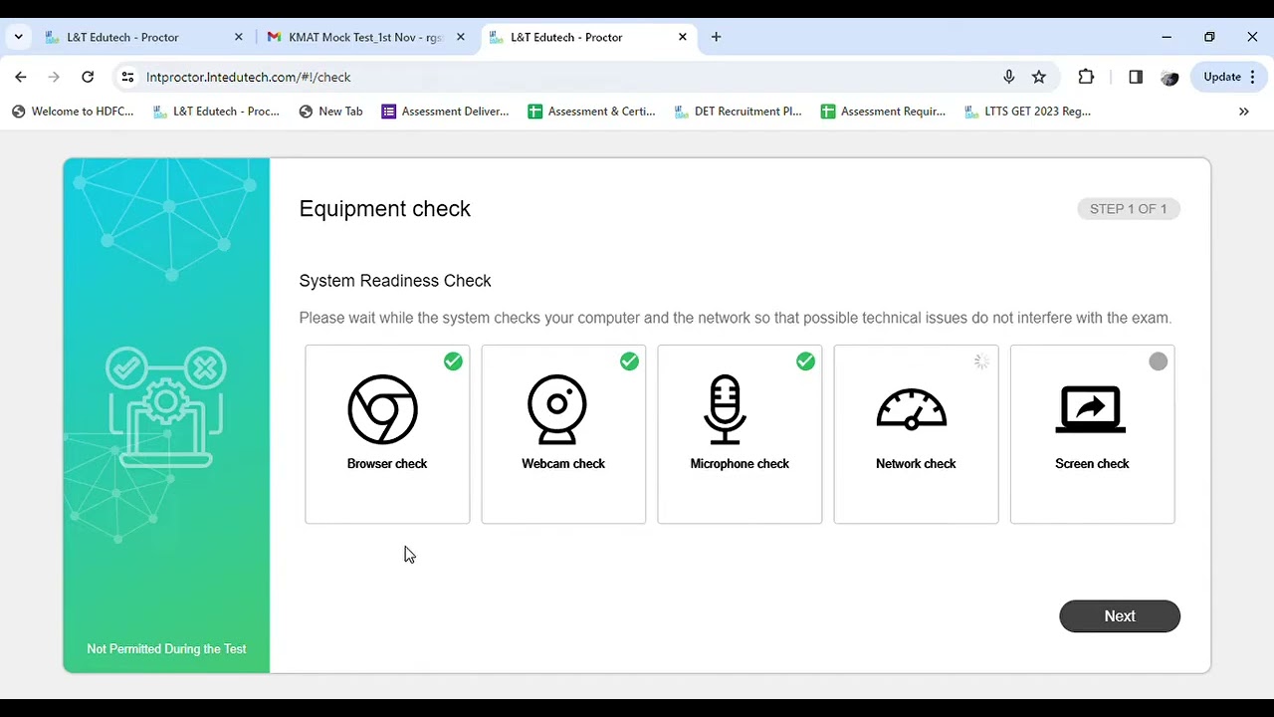Screen dimensions: 1274x717
Task: Click the loading spinner on Network check
Action: [981, 361]
